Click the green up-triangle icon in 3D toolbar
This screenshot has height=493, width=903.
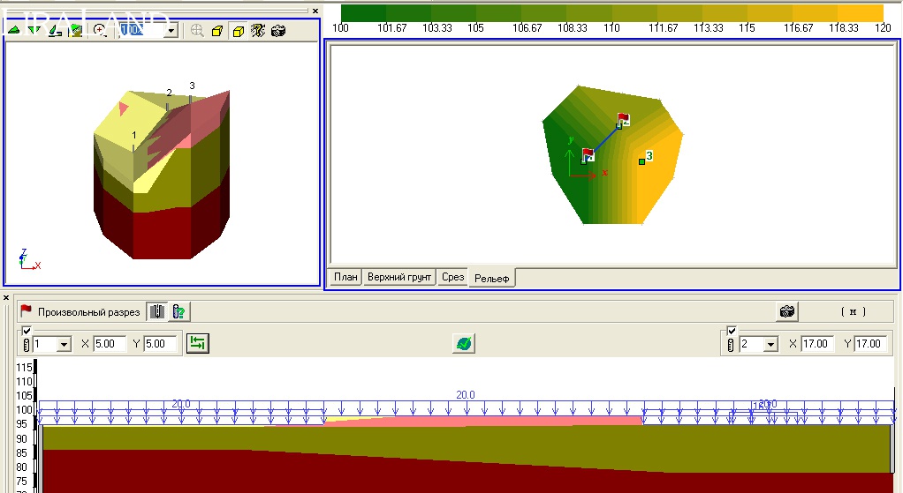pos(14,30)
